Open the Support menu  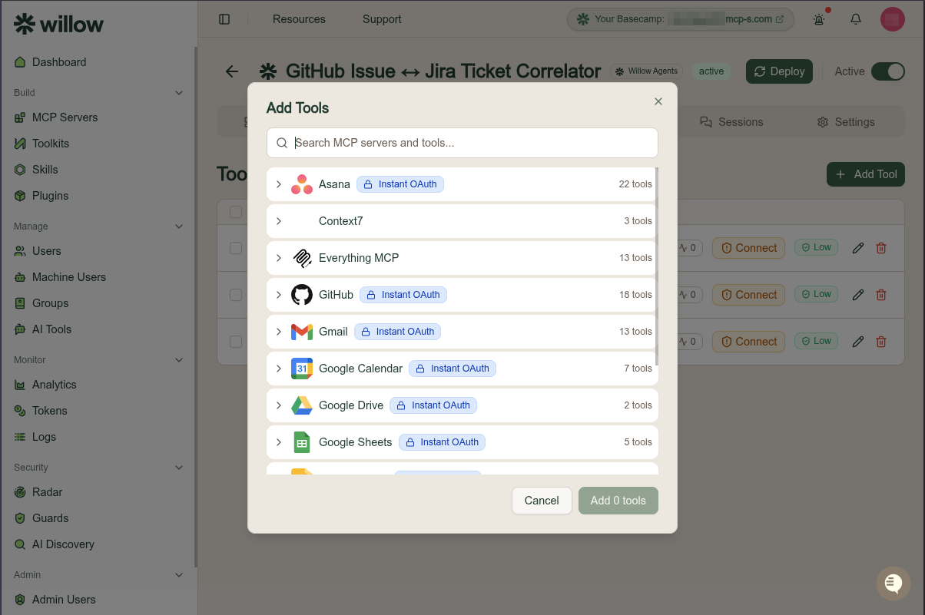382,19
